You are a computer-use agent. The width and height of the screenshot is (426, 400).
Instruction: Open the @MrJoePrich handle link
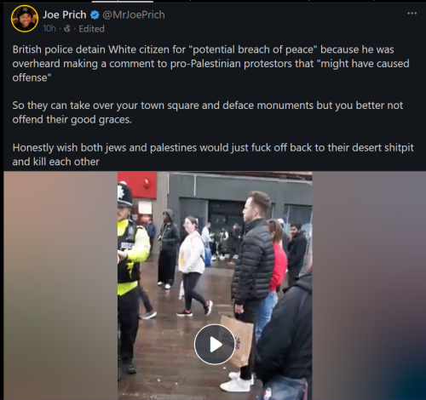click(134, 14)
